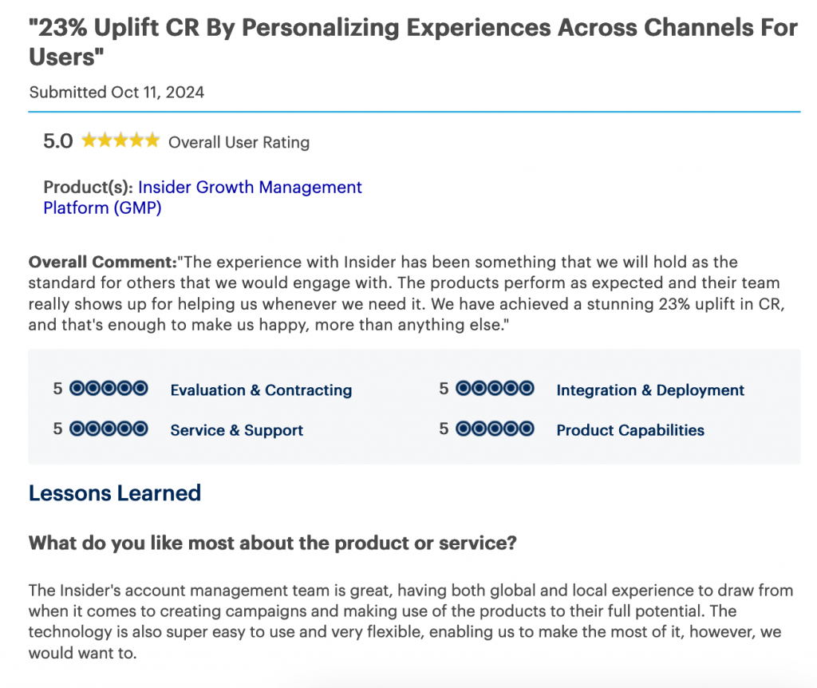
Task: Select the Evaluation & Contracting label
Action: (261, 390)
